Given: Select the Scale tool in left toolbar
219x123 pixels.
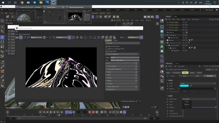Looking at the screenshot, I should [x=2, y=46].
